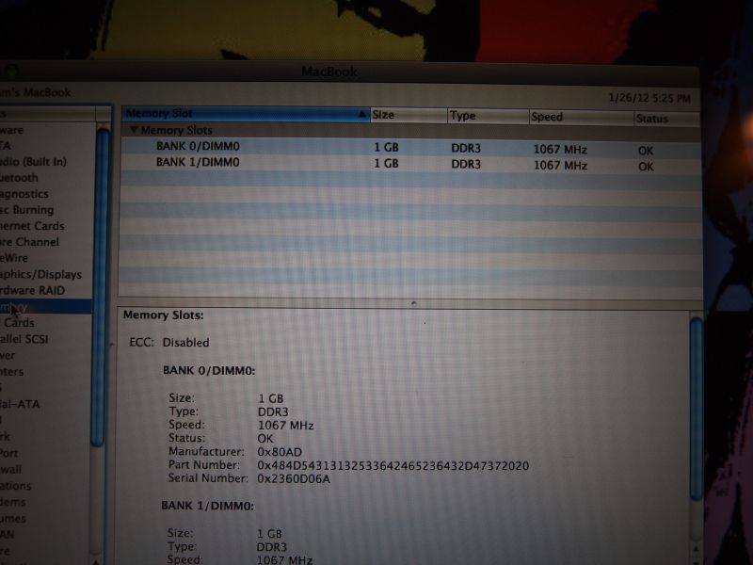753x565 pixels.
Task: Open FireWire in the sidebar
Action: click(14, 258)
